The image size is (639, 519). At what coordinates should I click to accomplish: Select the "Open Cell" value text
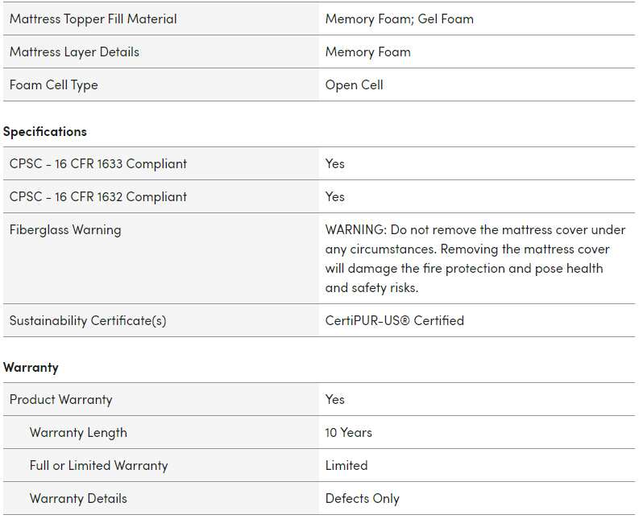tap(354, 84)
